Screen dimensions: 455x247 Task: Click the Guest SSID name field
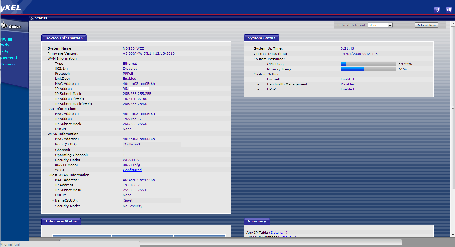[152, 200]
